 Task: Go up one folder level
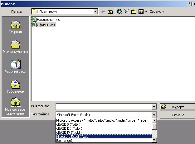[110, 12]
